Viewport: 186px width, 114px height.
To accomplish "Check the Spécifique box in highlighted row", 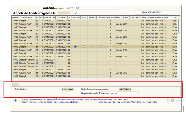I will coord(101,47).
